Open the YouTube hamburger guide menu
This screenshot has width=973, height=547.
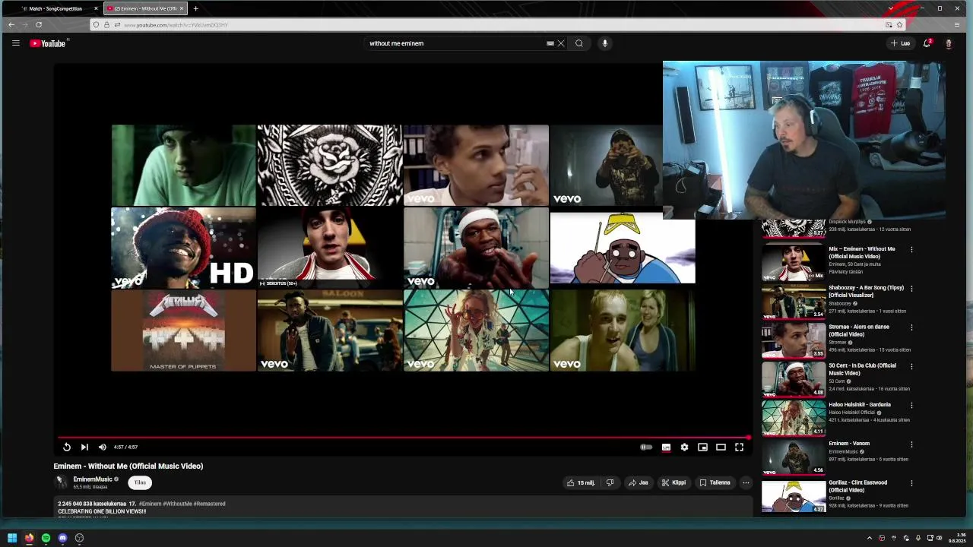pos(15,43)
